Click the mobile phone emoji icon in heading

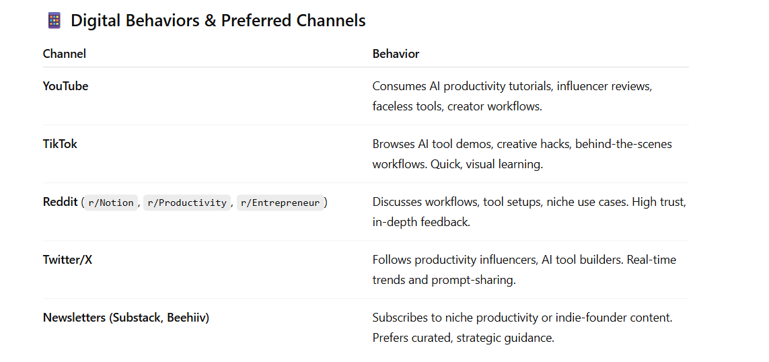tap(54, 21)
